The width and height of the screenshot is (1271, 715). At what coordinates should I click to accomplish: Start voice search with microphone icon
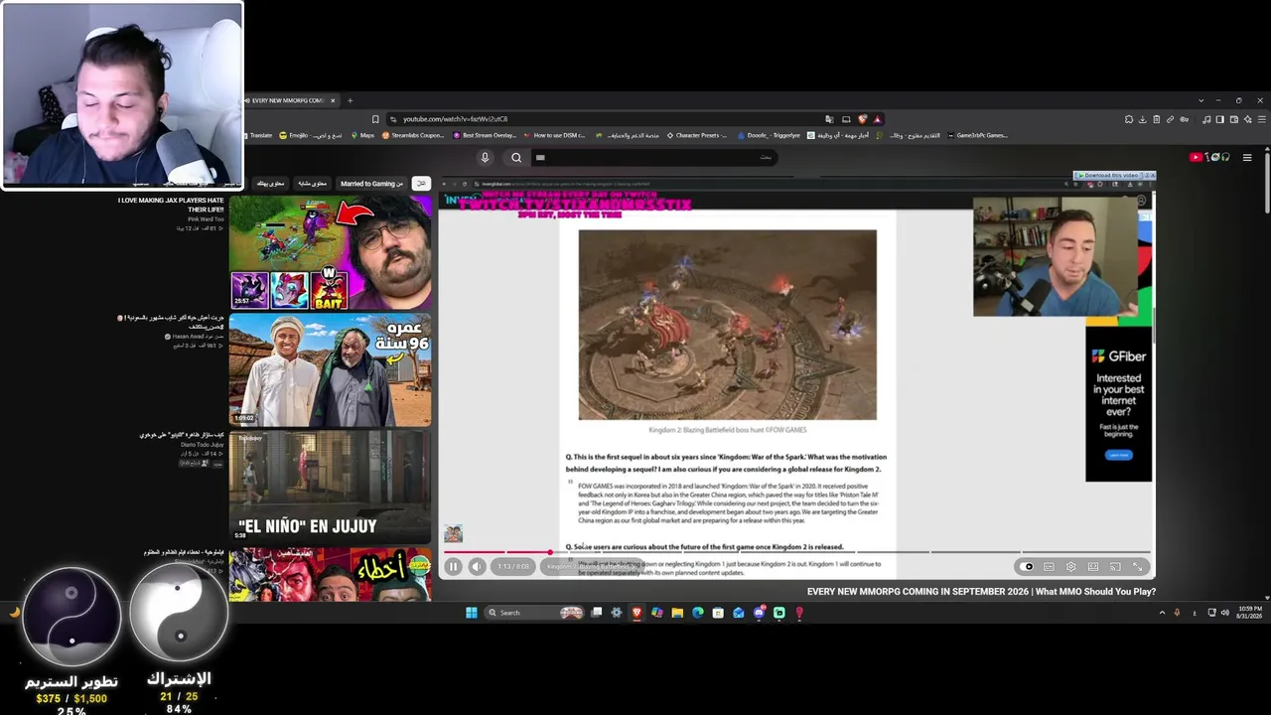pyautogui.click(x=485, y=157)
